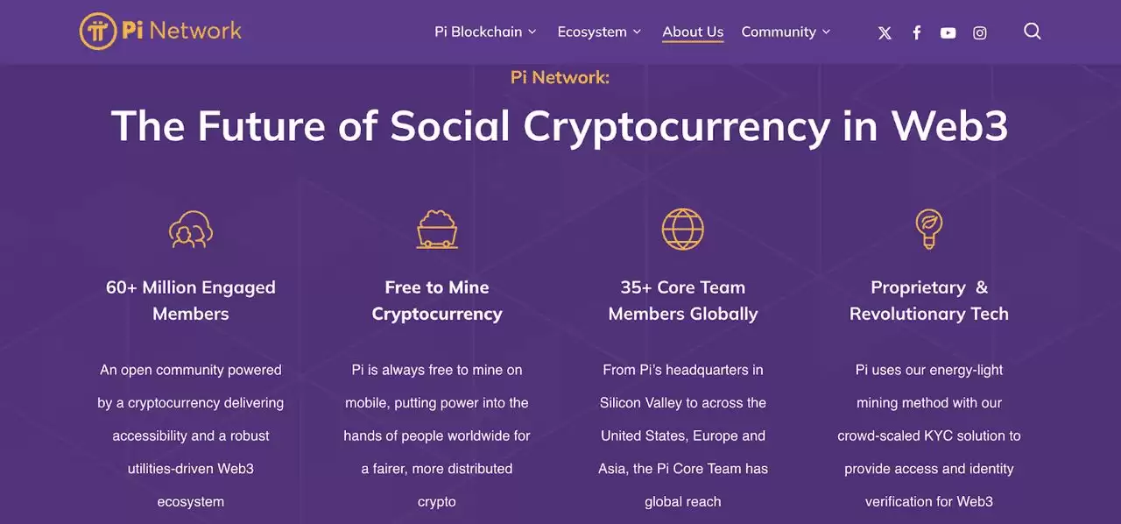The width and height of the screenshot is (1121, 524).
Task: Click the globe icon above Core Team
Action: (x=683, y=229)
